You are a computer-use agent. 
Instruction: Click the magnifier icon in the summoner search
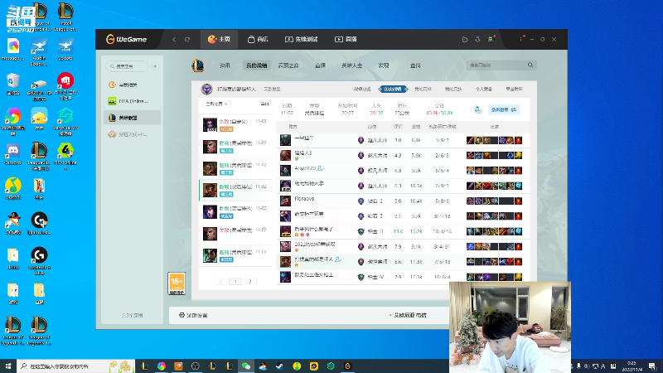(x=530, y=65)
